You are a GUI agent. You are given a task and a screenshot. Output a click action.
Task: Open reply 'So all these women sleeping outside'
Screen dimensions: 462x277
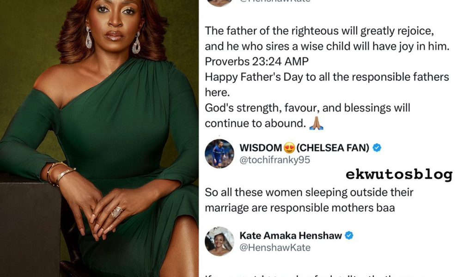pyautogui.click(x=309, y=200)
